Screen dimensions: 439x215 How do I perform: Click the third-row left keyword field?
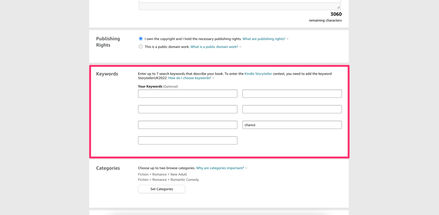[187, 125]
